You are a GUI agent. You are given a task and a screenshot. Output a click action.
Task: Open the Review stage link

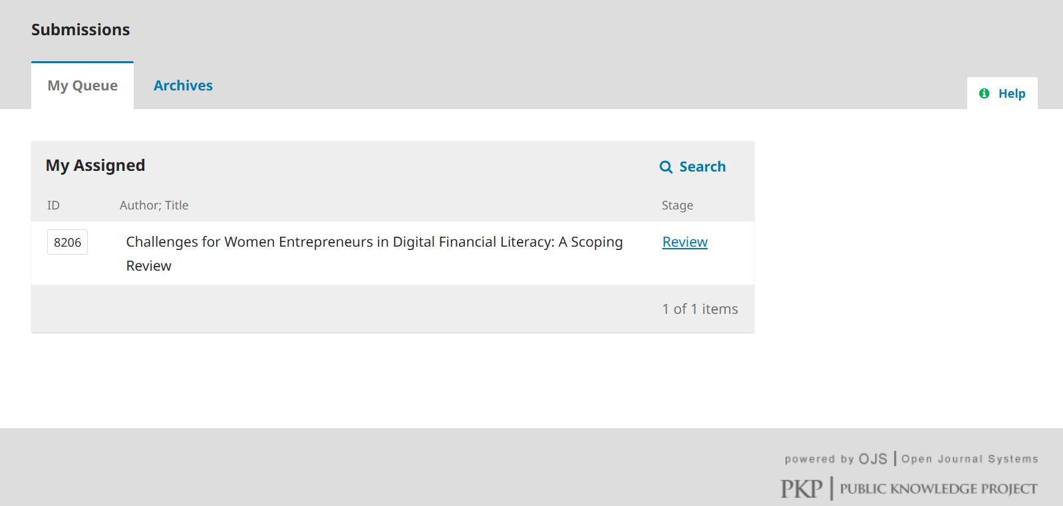(684, 242)
